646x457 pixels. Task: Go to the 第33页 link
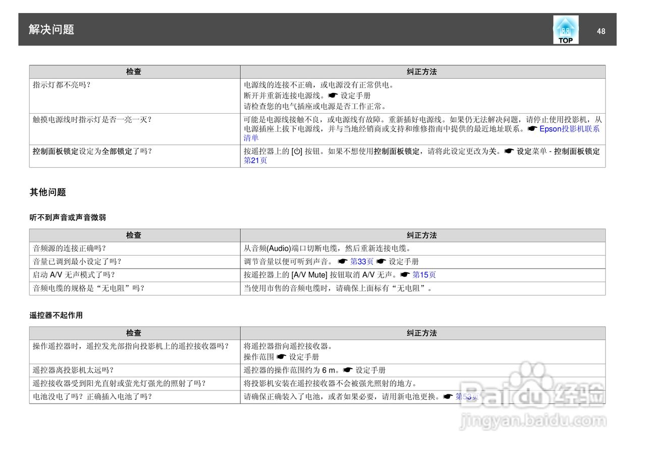tap(362, 262)
